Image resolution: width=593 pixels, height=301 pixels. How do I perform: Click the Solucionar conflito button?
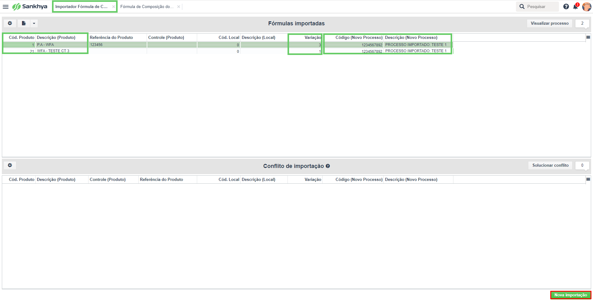pos(550,165)
